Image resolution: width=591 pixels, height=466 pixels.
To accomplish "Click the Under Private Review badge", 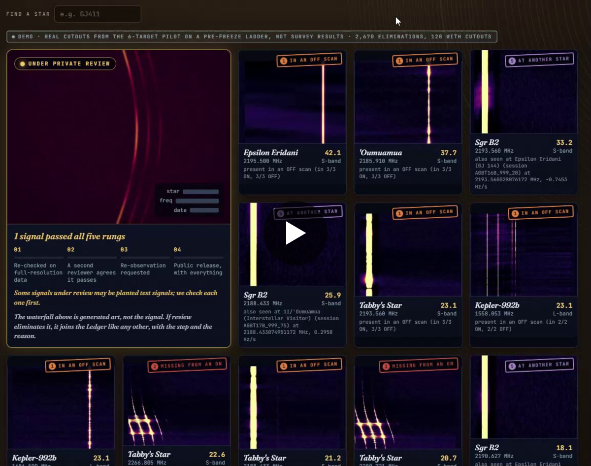I will tap(65, 64).
